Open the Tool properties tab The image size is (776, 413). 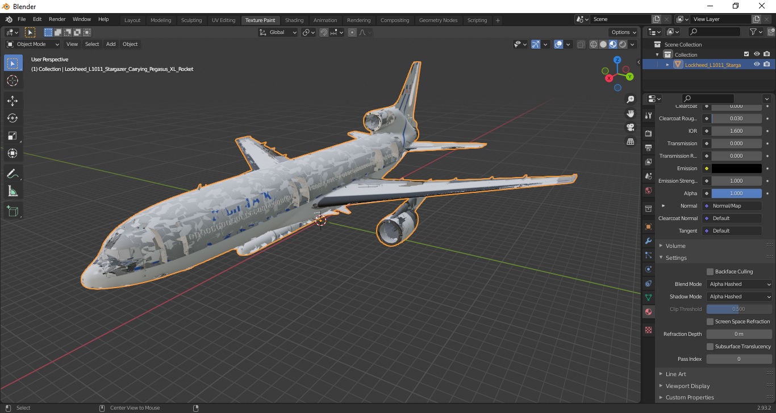[x=648, y=115]
